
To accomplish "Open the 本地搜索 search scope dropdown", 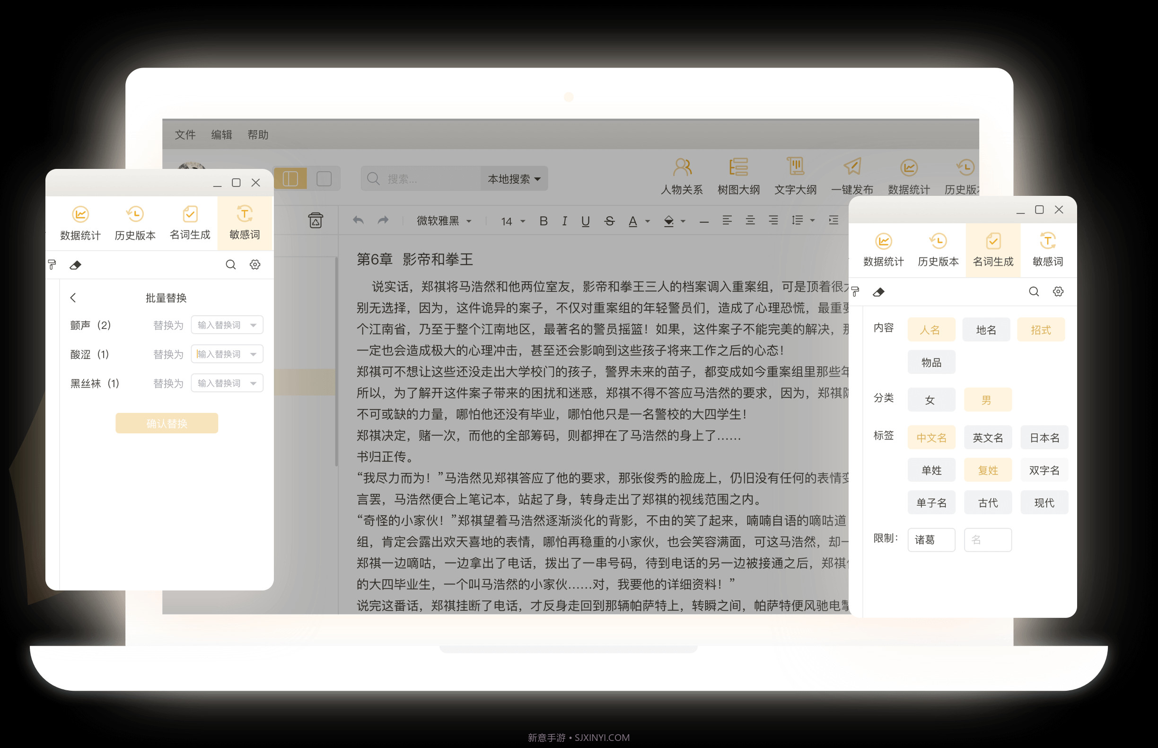I will point(513,178).
